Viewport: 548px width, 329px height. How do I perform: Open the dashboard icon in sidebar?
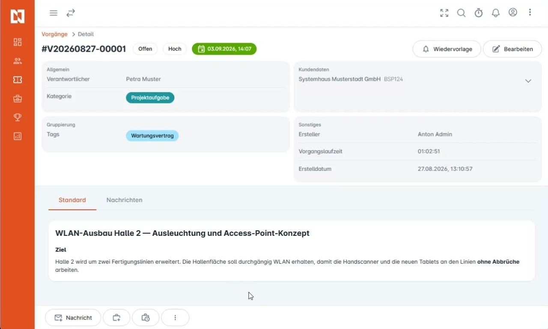(18, 42)
